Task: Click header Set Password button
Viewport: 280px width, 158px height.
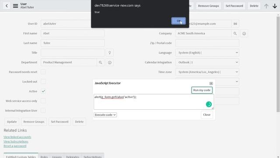Action: (234, 6)
